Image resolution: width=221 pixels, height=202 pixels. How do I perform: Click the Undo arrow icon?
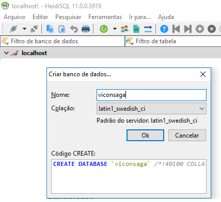pyautogui.click(x=74, y=29)
